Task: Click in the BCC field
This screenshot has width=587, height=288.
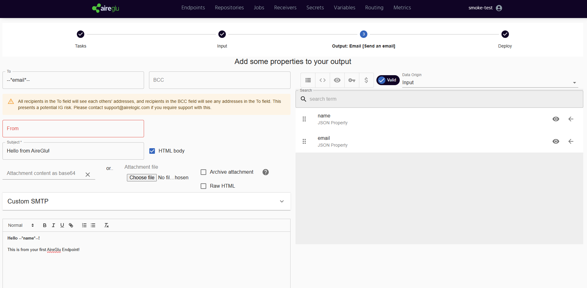Action: (220, 80)
